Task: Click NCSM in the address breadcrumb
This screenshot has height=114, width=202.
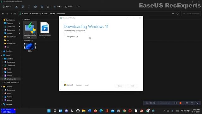Action: pyautogui.click(x=52, y=14)
